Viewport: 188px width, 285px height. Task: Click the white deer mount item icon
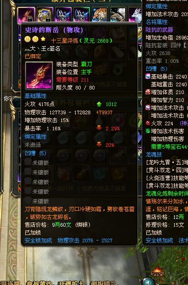coord(135,15)
